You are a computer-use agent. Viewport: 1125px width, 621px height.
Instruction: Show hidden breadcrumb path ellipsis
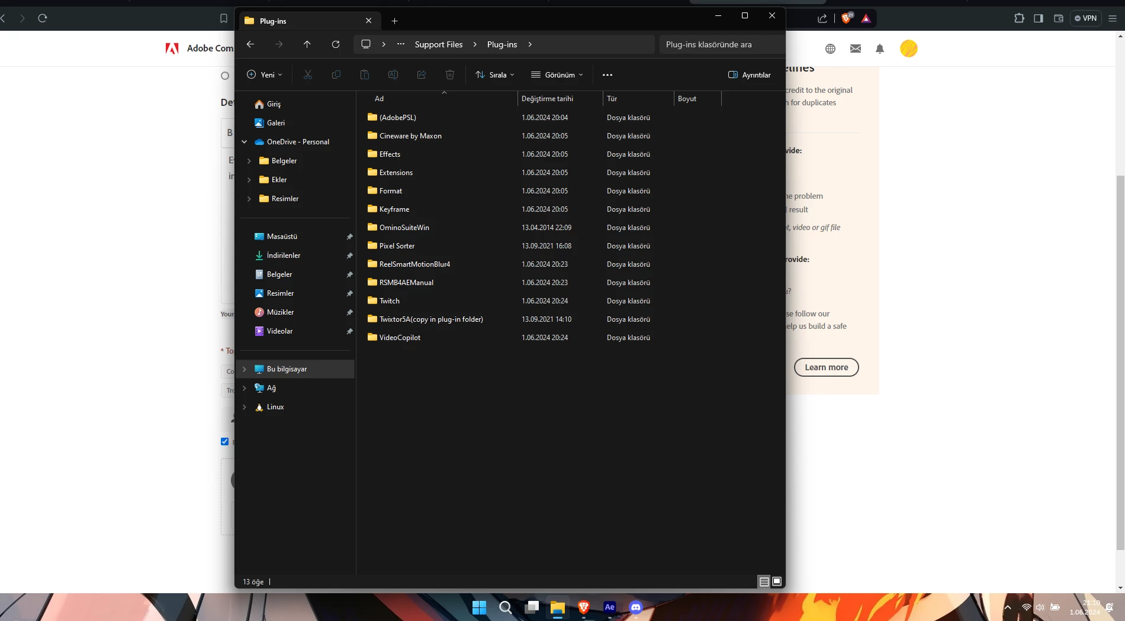click(x=401, y=44)
